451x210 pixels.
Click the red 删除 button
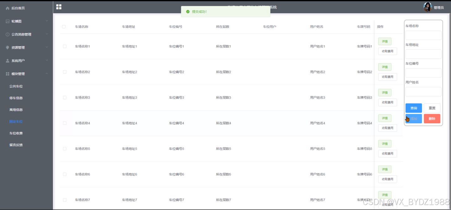(432, 119)
